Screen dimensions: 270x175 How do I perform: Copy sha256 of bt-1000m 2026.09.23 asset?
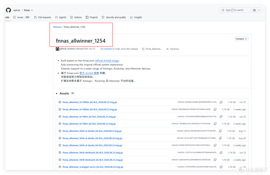[x=215, y=109]
